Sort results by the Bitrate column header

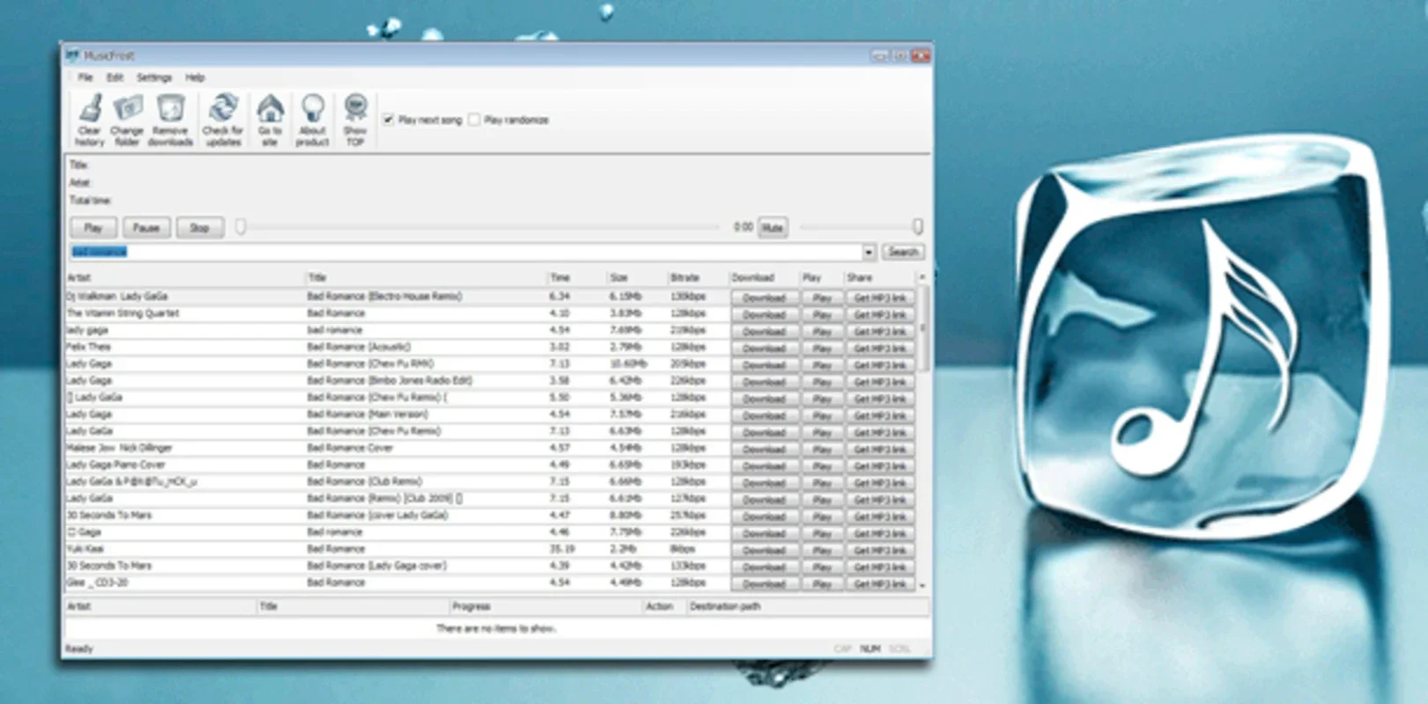pyautogui.click(x=698, y=278)
